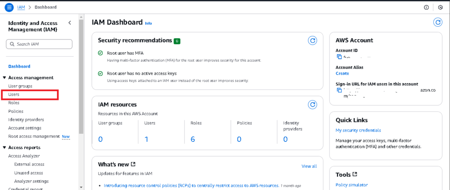Click the IAM breadcrumb link
The height and width of the screenshot is (190, 450).
click(x=21, y=7)
